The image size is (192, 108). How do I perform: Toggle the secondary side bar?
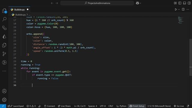click(189, 3)
